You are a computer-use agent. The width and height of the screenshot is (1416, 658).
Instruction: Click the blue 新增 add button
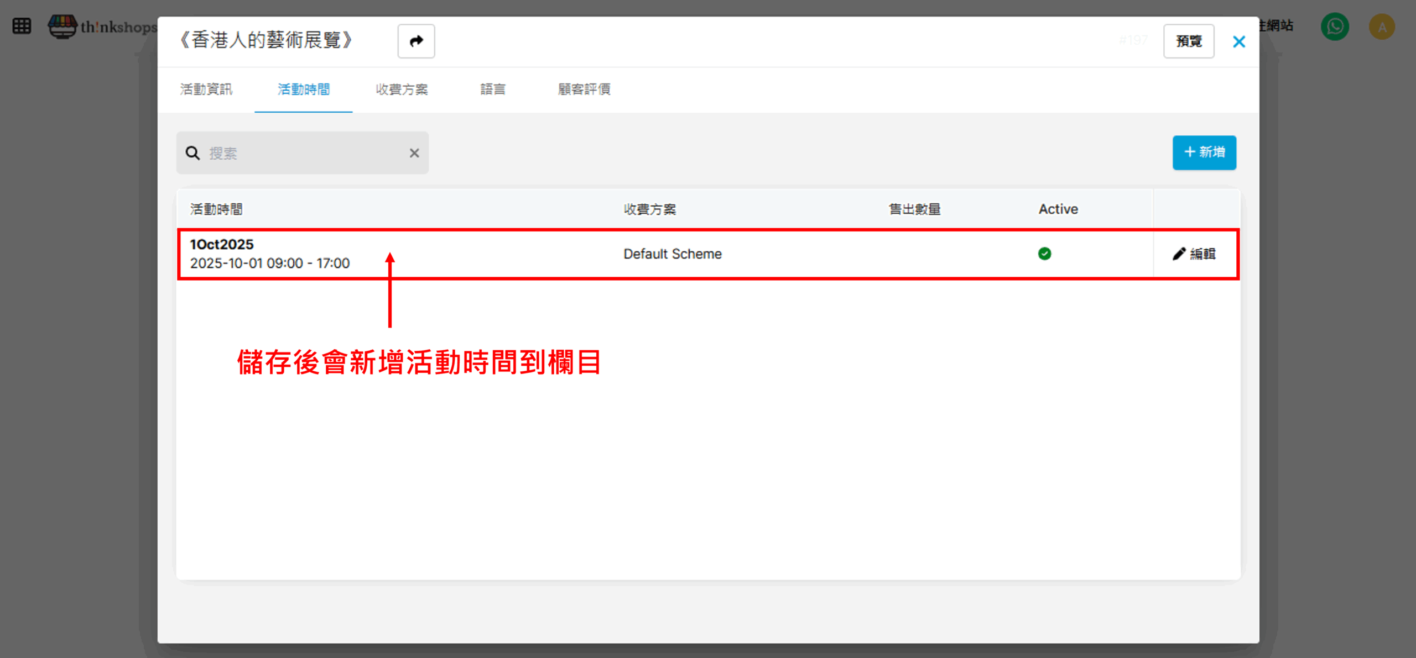click(x=1204, y=152)
